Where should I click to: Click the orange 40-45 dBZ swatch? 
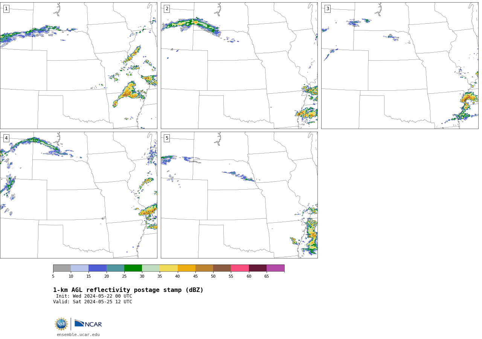click(x=186, y=268)
